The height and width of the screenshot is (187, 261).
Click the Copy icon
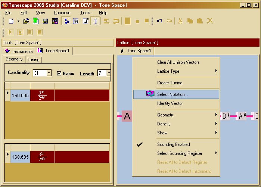point(190,21)
